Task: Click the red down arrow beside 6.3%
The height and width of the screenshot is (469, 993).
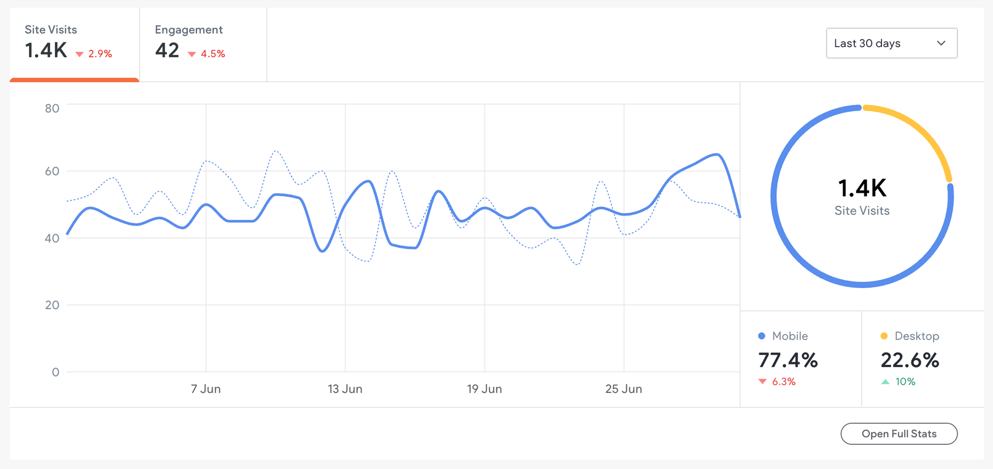Action: coord(762,382)
